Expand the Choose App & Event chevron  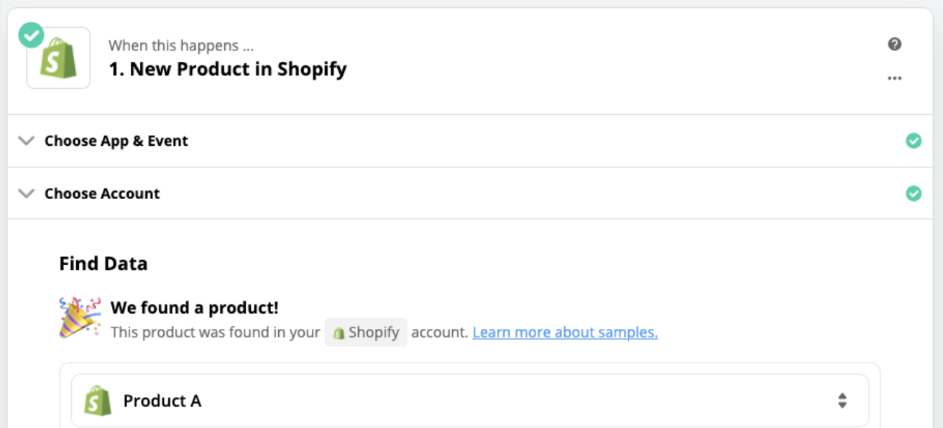point(26,141)
